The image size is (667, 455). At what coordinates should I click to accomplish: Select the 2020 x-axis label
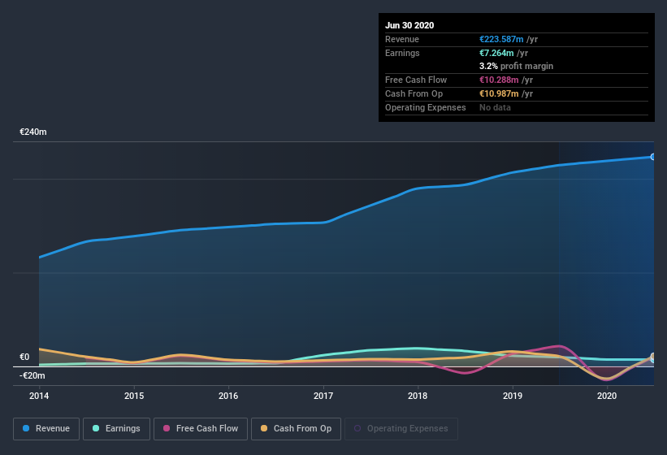(x=607, y=396)
